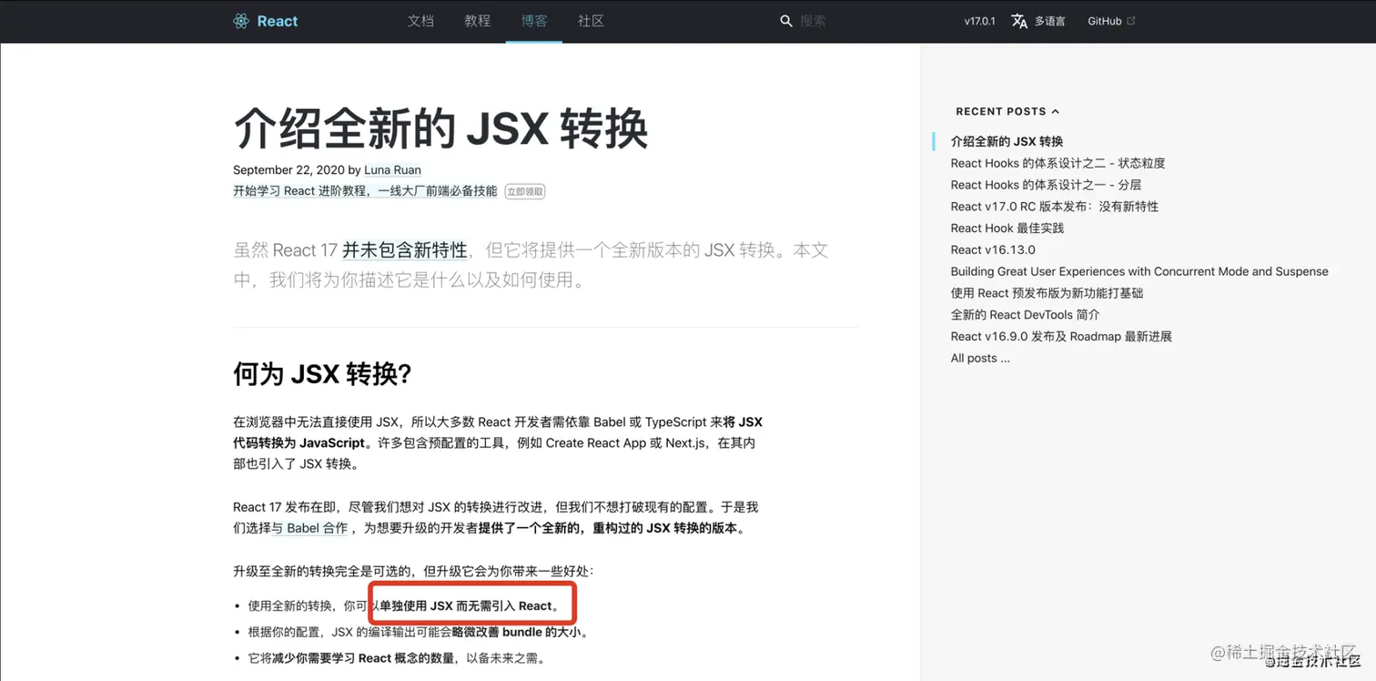Open the 全新的 React DevTools 简介 post
The width and height of the screenshot is (1376, 681).
tap(1026, 314)
